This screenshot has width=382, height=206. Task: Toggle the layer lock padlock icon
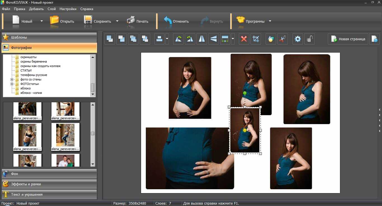[310, 39]
